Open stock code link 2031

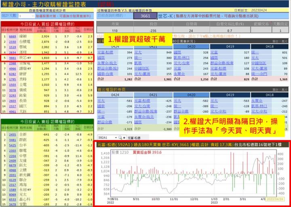(x=13, y=175)
